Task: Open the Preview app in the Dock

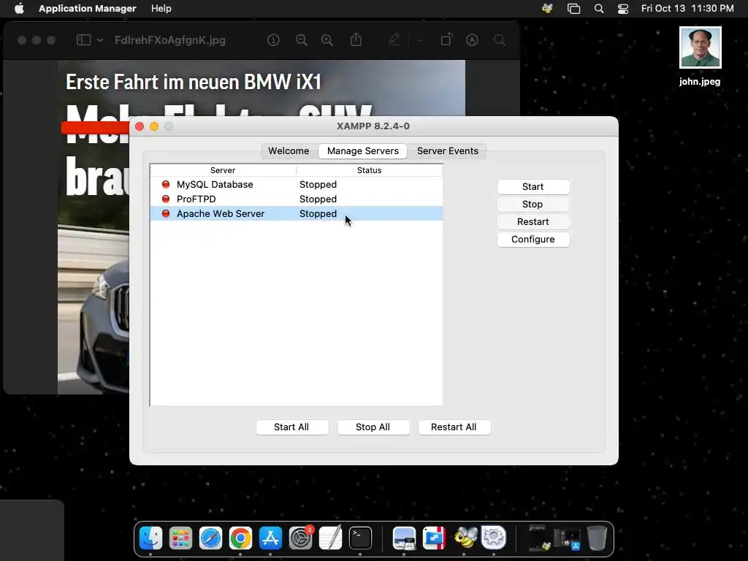Action: click(x=404, y=538)
